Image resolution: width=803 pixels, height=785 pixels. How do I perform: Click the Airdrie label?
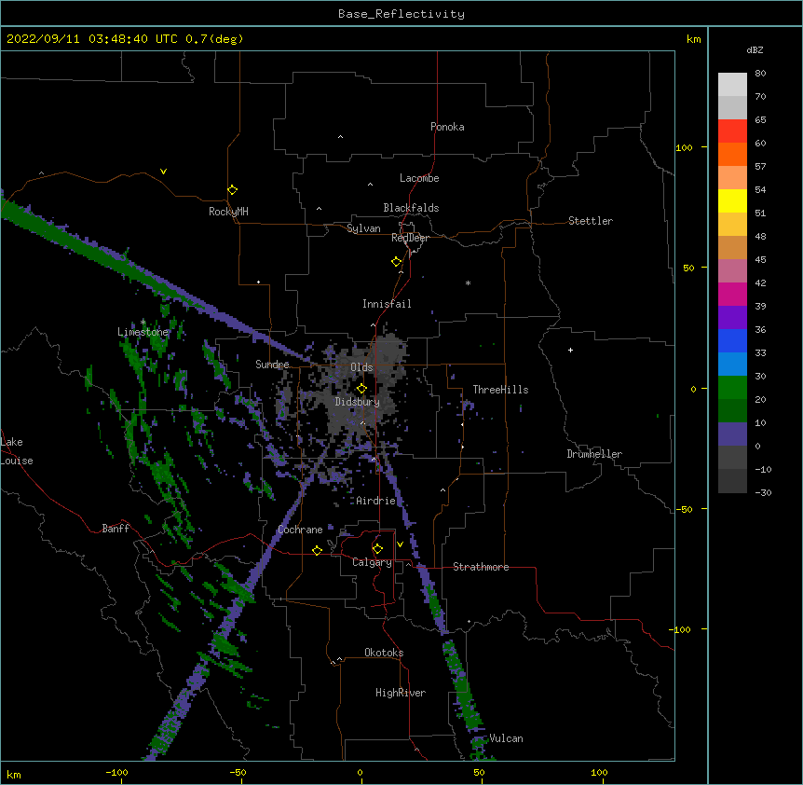click(x=376, y=501)
